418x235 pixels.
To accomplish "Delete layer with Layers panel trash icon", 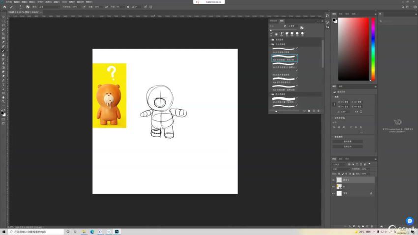I will click(x=372, y=227).
